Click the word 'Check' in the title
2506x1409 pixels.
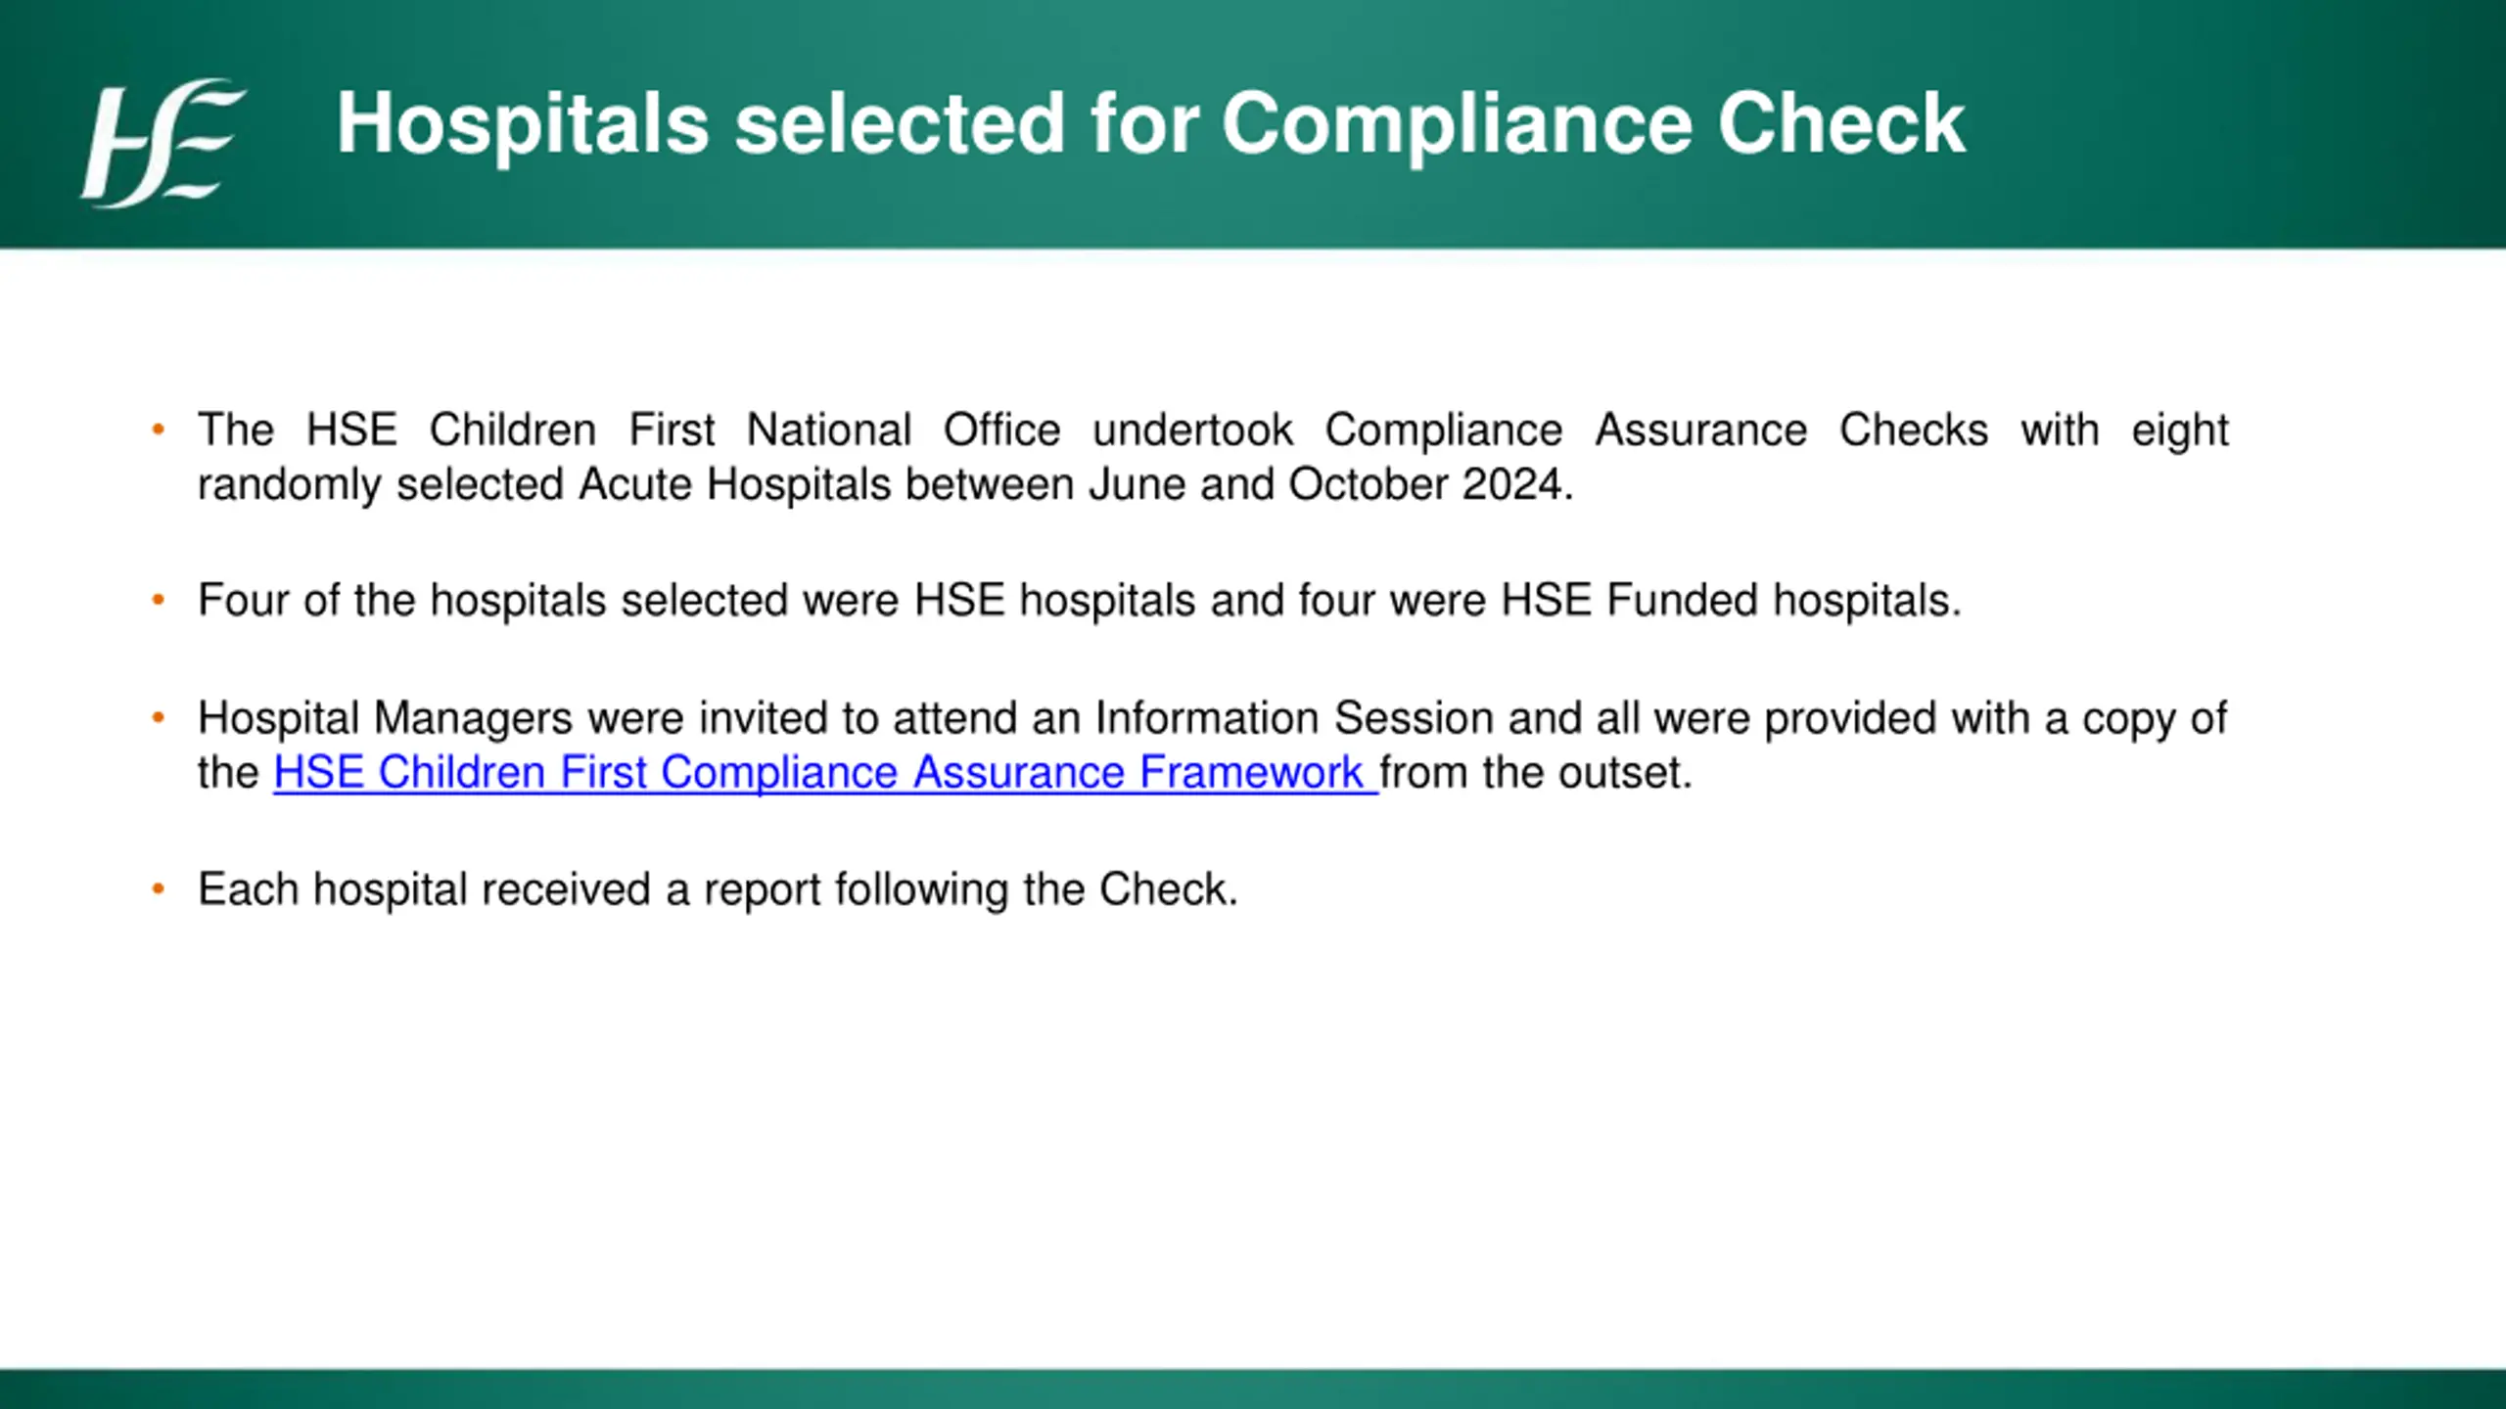[1840, 123]
